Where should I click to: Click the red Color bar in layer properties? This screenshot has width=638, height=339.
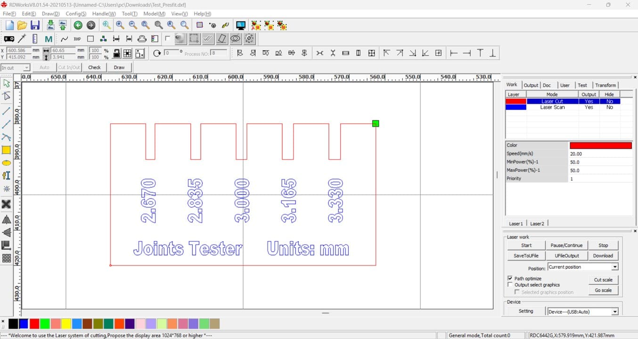[x=601, y=145]
